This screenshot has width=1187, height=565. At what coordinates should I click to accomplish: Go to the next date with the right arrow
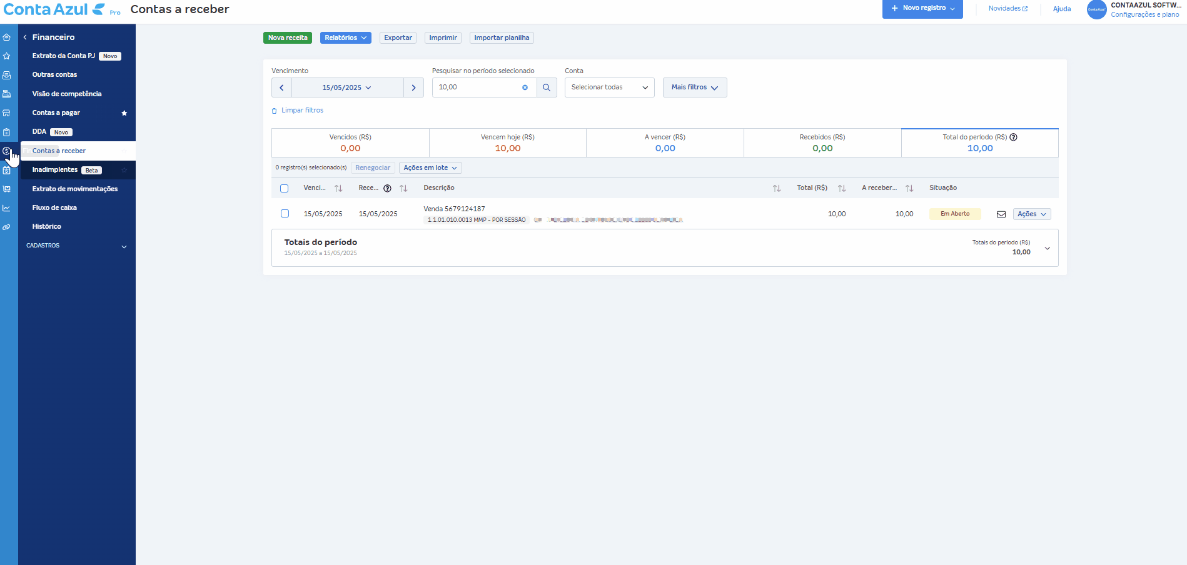click(413, 87)
